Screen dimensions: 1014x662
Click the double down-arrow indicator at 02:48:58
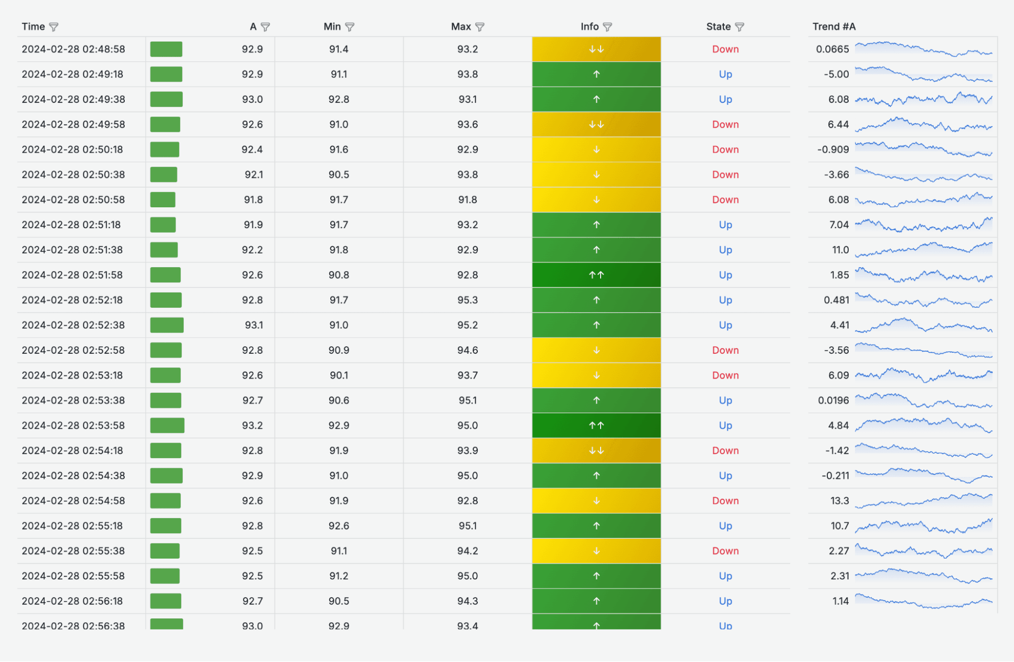pyautogui.click(x=596, y=49)
